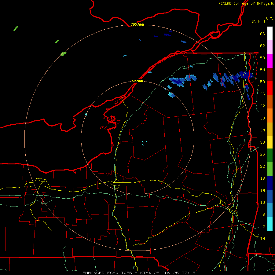Click the navy blue legend swatch

(270, 183)
